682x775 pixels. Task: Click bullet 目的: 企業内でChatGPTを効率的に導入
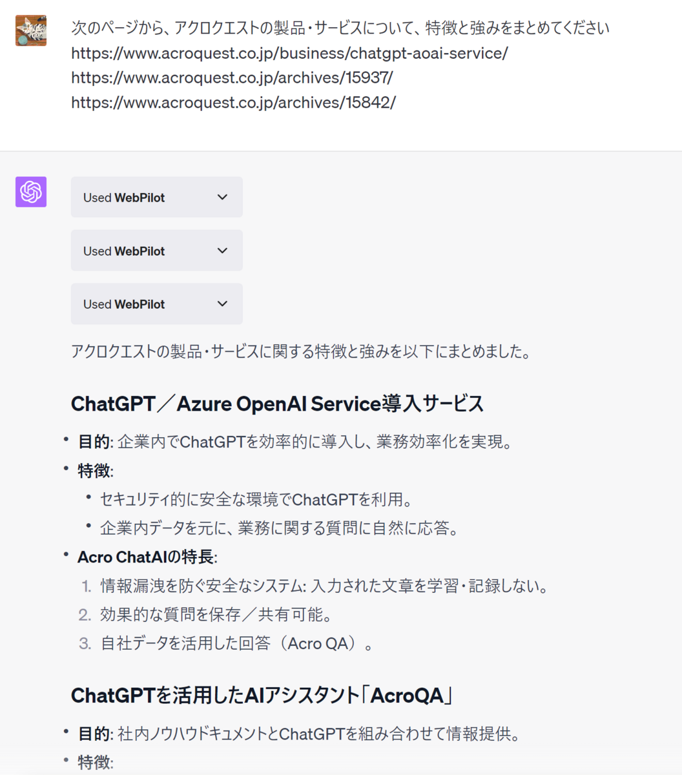(295, 442)
